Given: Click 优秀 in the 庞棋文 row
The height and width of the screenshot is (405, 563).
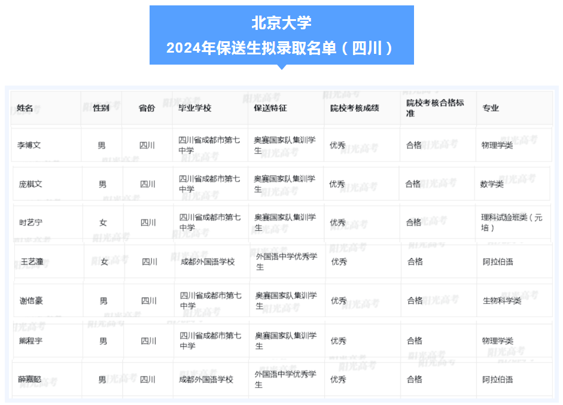Looking at the screenshot, I should pyautogui.click(x=337, y=184).
